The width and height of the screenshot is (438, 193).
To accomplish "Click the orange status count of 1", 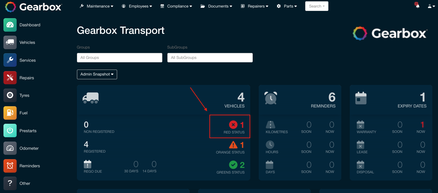I will pos(242,145).
